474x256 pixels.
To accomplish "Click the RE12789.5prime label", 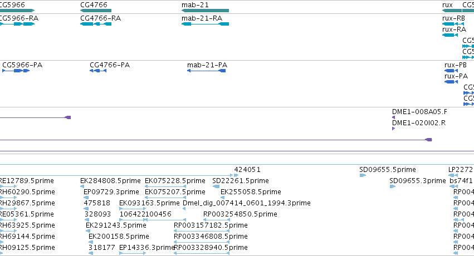I will click(x=27, y=181).
